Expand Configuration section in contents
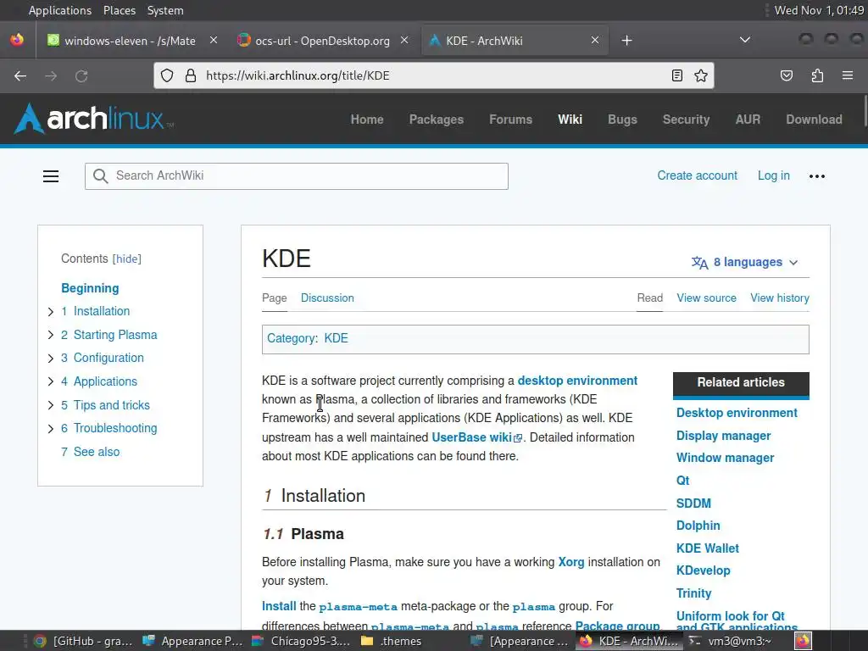This screenshot has width=868, height=651. tap(50, 359)
